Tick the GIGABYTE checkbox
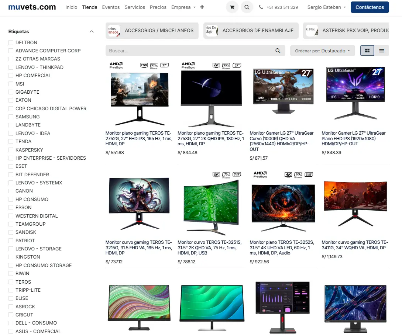This screenshot has width=402, height=336. (x=11, y=92)
